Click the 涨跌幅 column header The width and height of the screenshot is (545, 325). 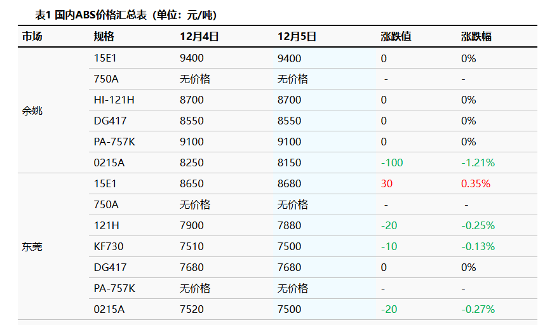click(476, 37)
